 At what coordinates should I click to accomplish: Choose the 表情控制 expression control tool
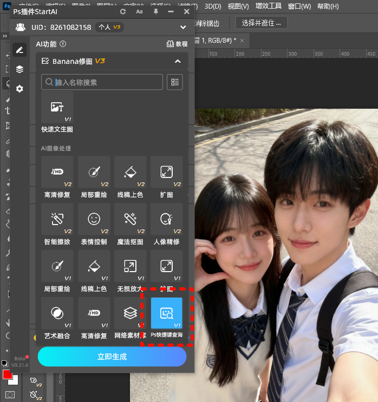point(94,219)
